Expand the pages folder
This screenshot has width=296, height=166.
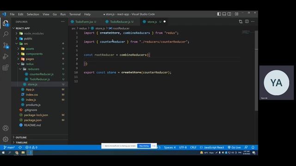point(30,59)
